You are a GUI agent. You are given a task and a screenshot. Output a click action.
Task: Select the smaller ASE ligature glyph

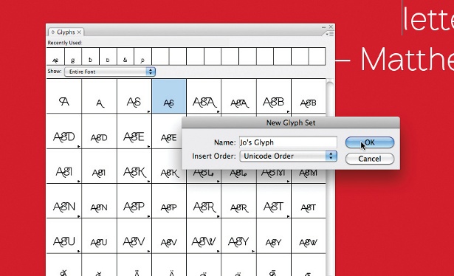[167, 131]
